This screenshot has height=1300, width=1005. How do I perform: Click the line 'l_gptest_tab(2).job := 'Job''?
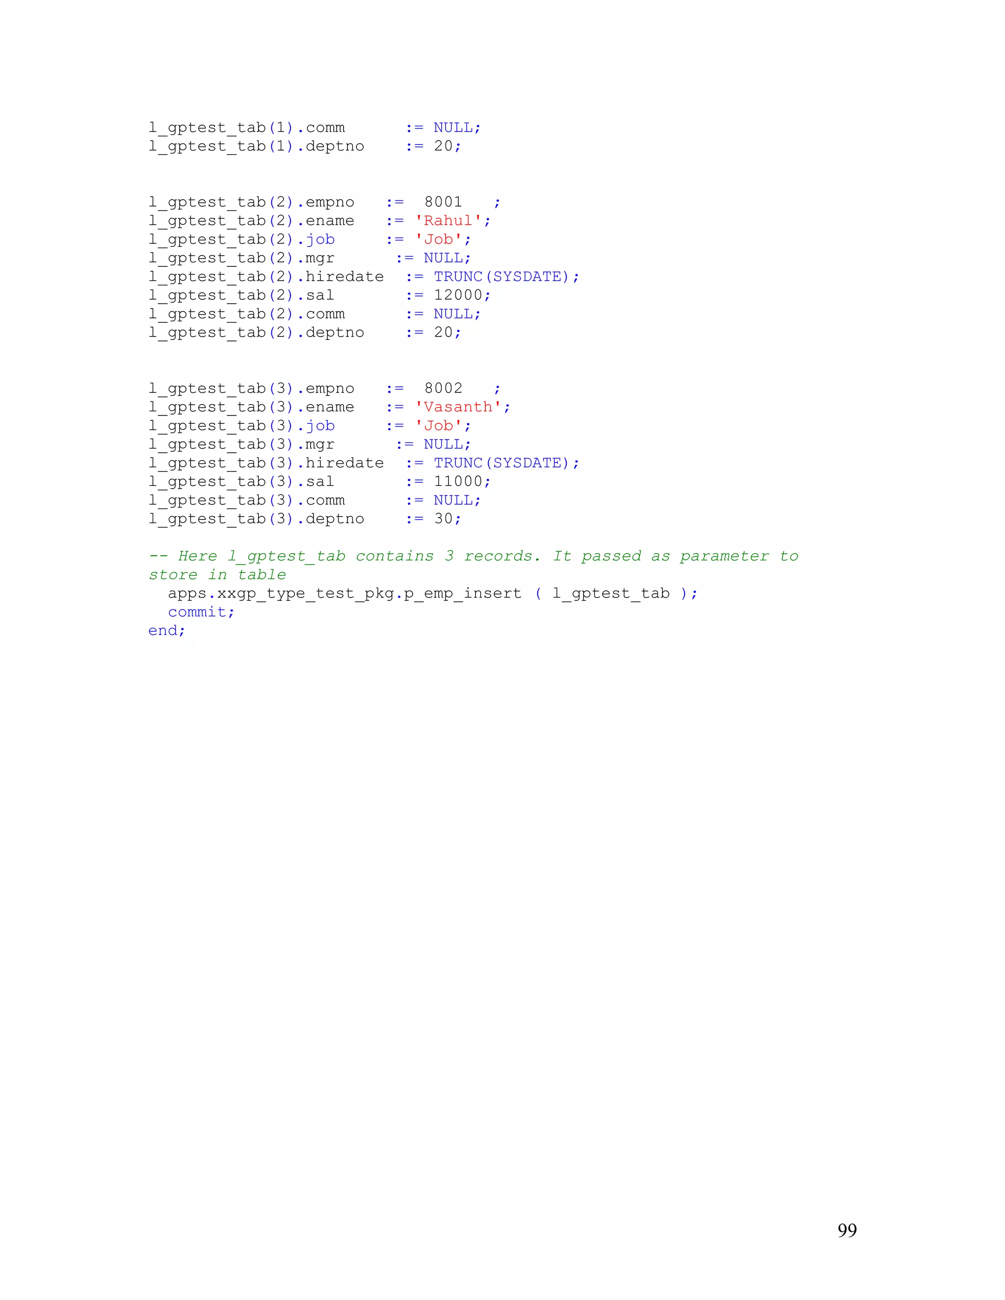click(310, 240)
